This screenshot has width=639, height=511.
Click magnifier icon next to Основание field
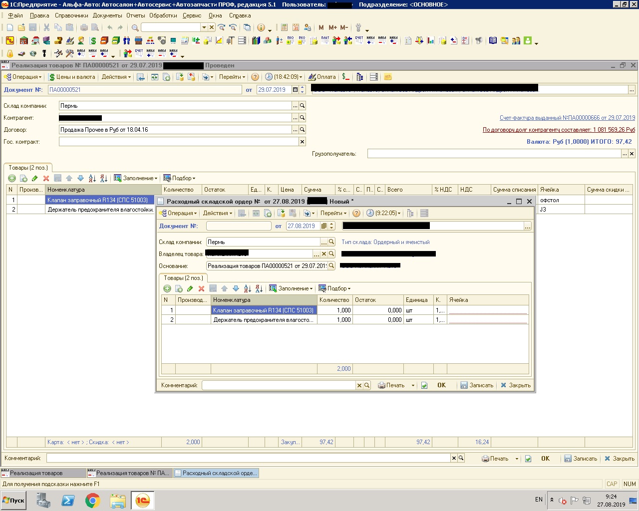[331, 266]
